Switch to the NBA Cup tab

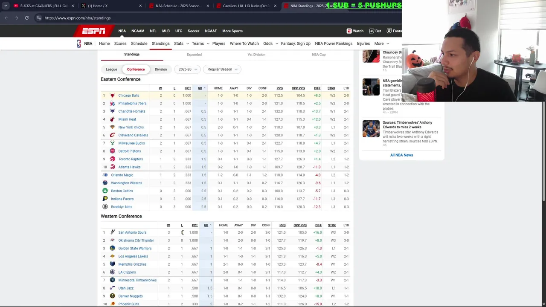[319, 55]
